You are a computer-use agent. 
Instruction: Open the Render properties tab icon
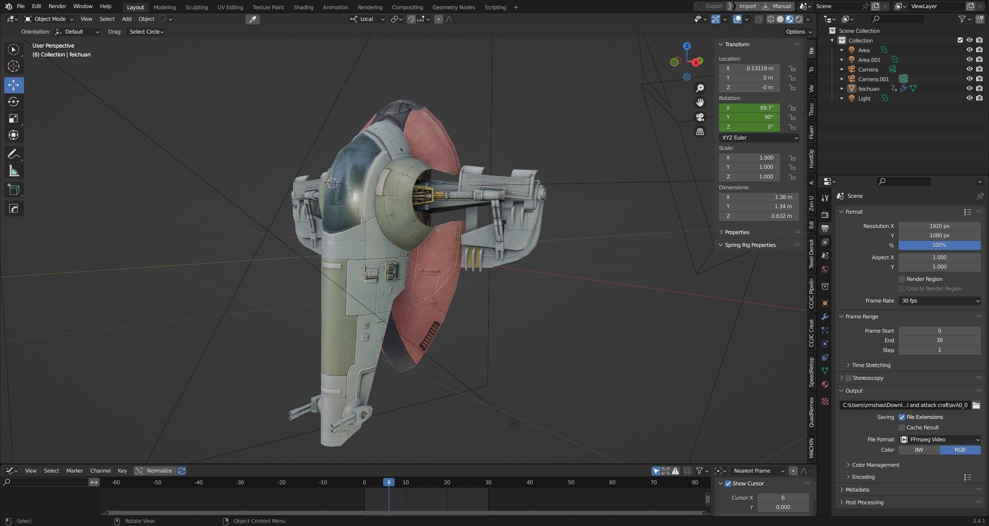(x=825, y=215)
